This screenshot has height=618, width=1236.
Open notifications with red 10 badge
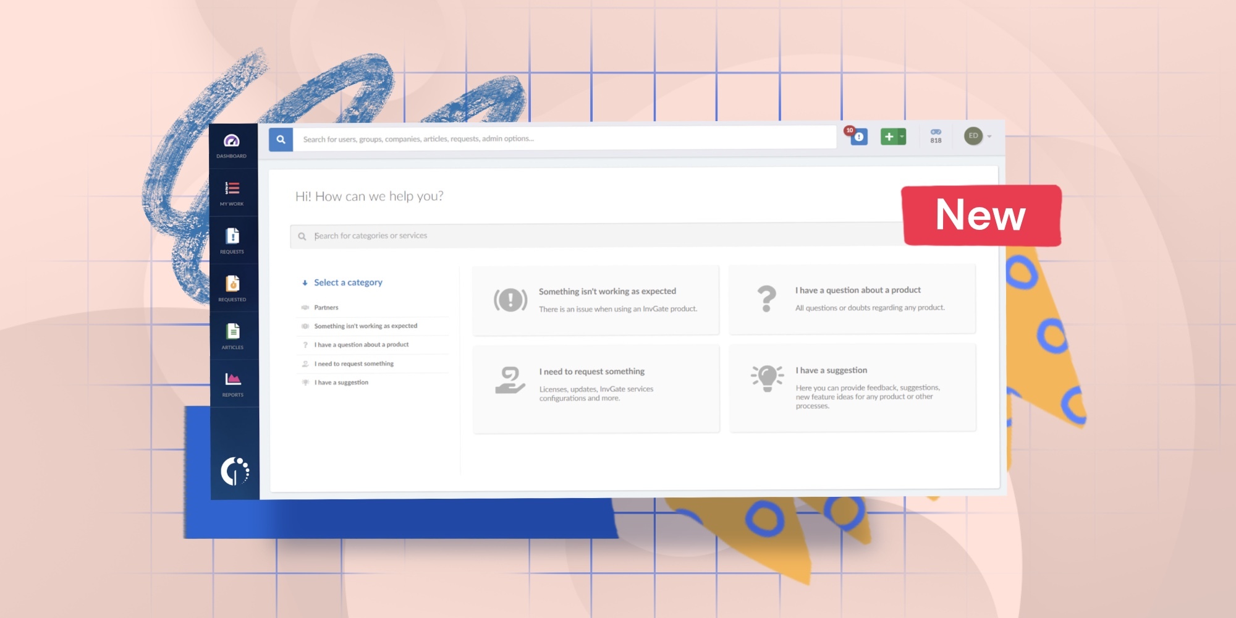click(x=858, y=137)
